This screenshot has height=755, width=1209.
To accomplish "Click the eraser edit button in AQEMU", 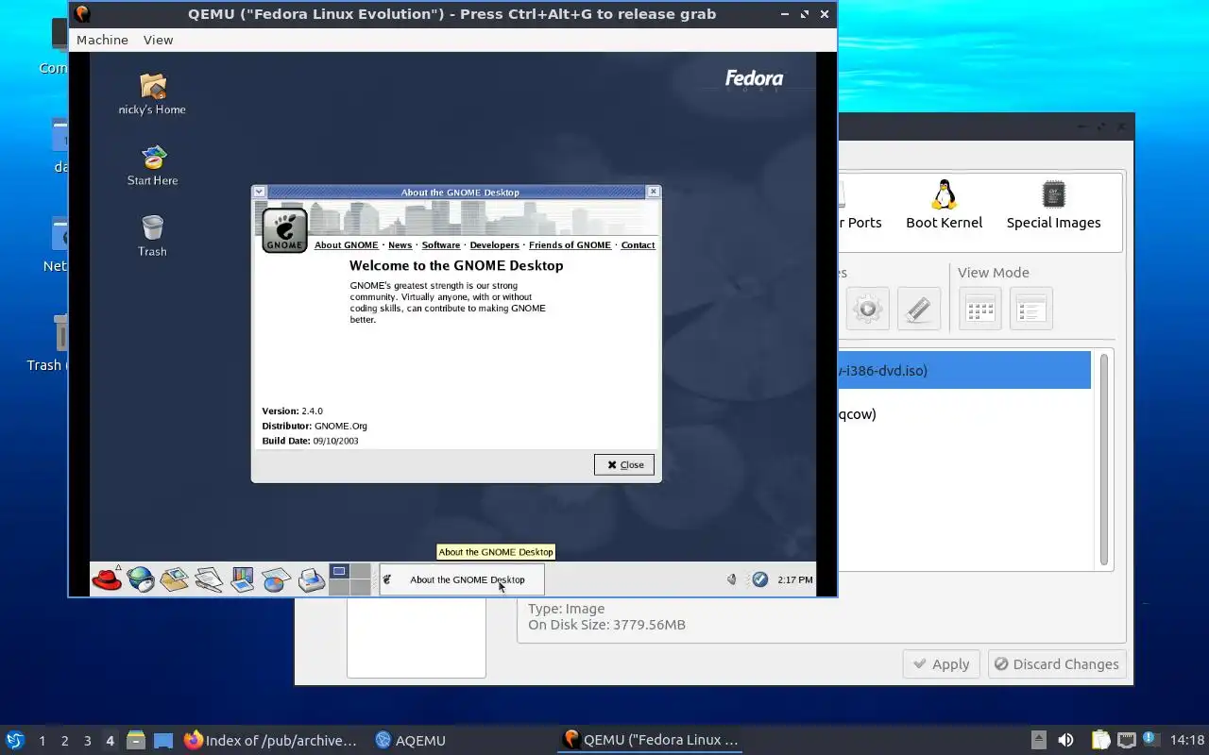I will click(x=918, y=309).
